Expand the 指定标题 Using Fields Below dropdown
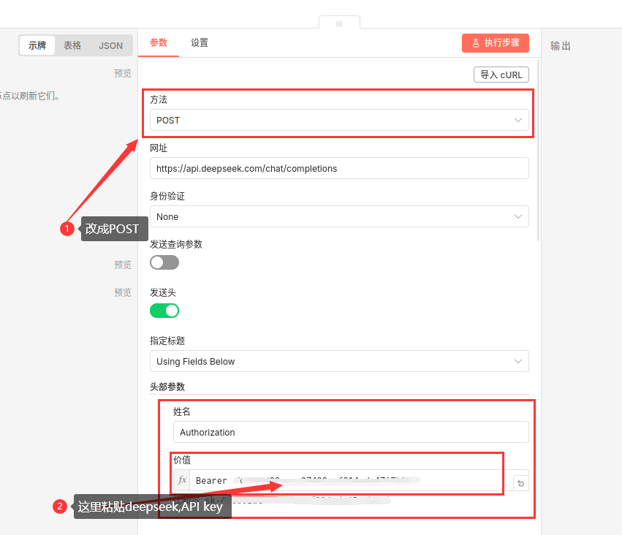 pos(339,361)
